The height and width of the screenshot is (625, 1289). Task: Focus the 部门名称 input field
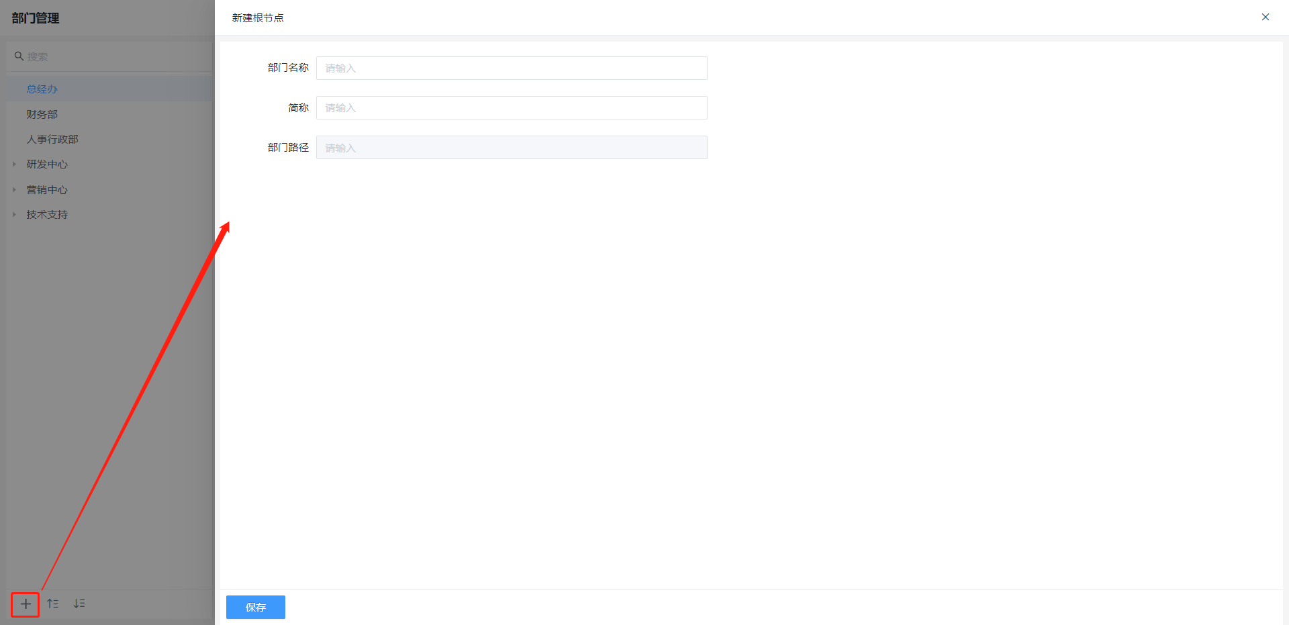pyautogui.click(x=511, y=68)
